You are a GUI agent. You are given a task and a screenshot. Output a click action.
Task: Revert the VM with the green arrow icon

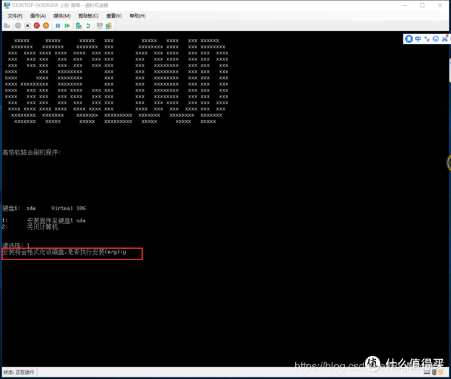88,26
